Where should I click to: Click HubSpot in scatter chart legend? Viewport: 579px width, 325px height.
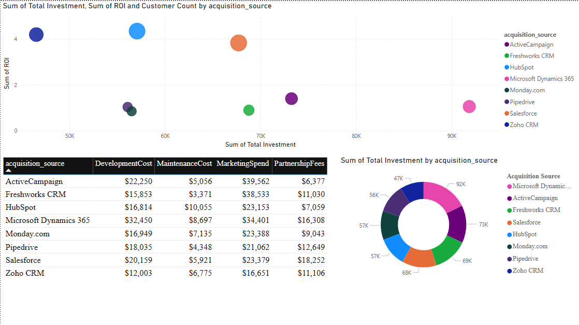[519, 67]
